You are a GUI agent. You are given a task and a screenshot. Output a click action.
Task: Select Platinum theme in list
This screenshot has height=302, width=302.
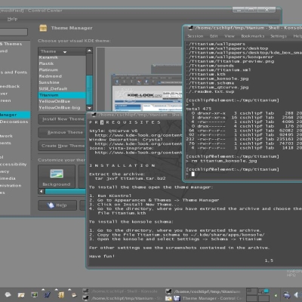click(62, 70)
